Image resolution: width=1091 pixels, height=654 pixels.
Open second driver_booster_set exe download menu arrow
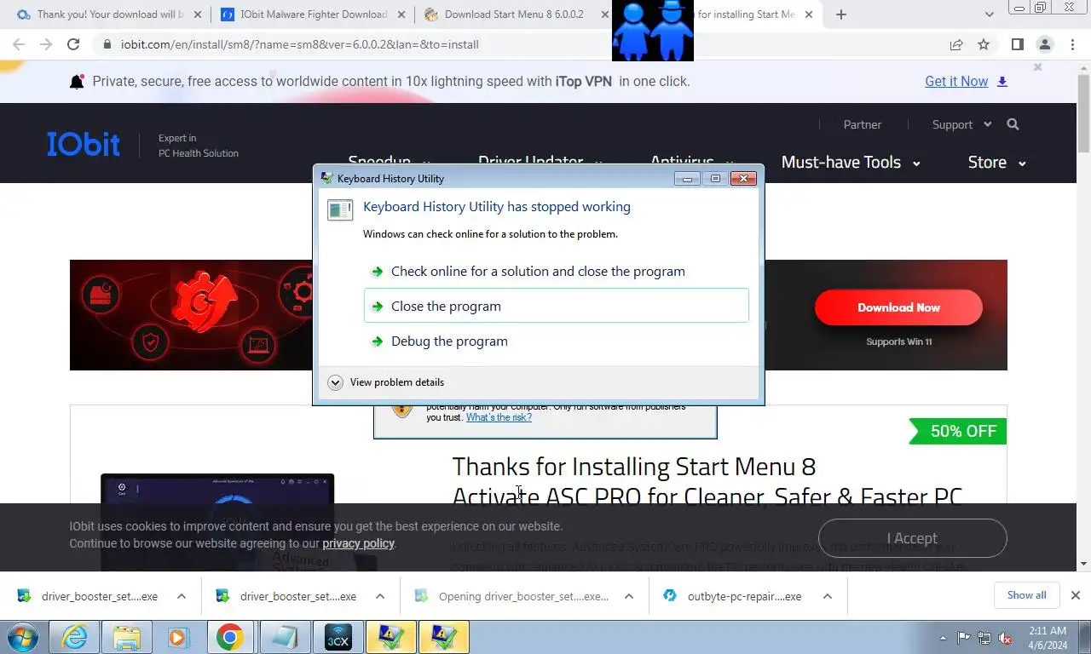pyautogui.click(x=380, y=596)
